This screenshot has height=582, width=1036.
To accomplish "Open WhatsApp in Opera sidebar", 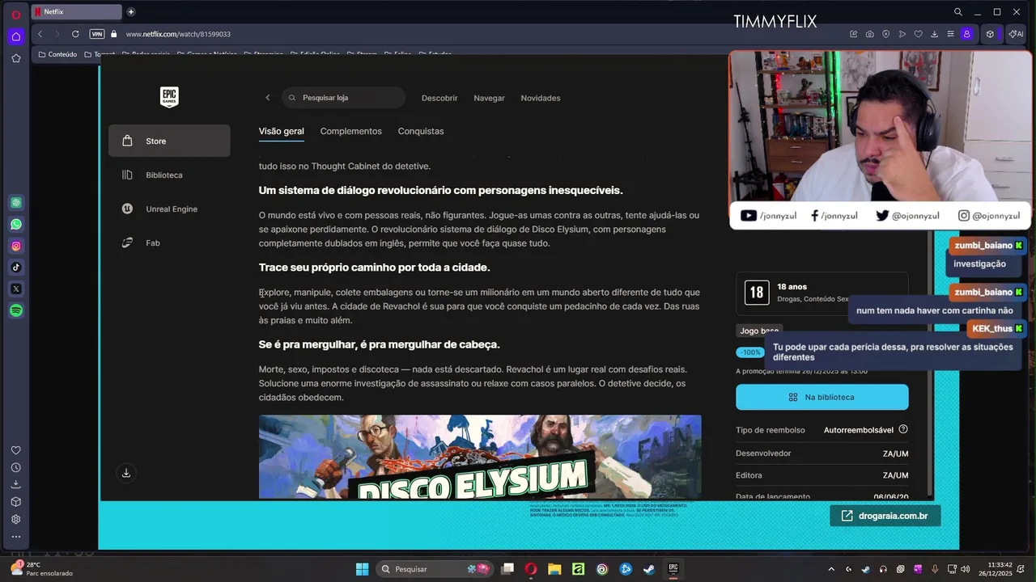I will (x=16, y=224).
